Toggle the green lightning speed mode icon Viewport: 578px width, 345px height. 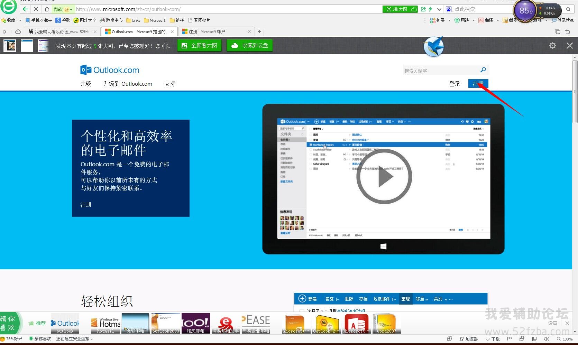430,9
